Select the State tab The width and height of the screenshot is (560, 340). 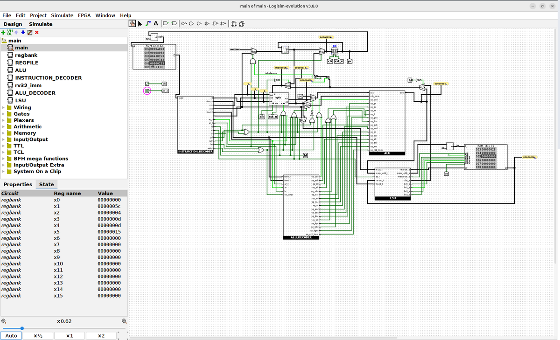pyautogui.click(x=46, y=184)
